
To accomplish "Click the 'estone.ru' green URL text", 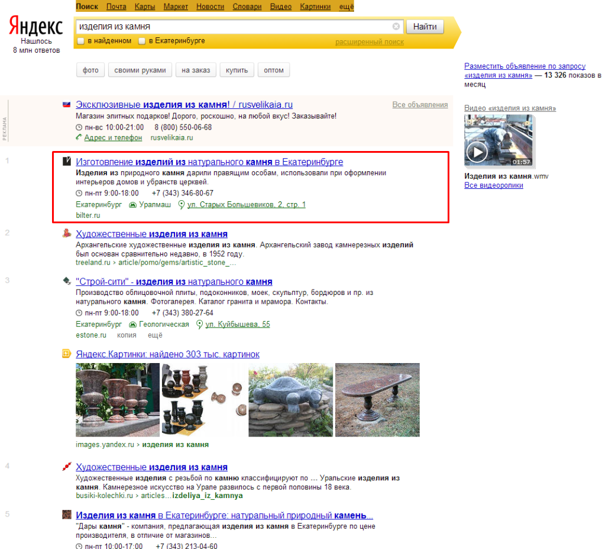I will (x=91, y=335).
